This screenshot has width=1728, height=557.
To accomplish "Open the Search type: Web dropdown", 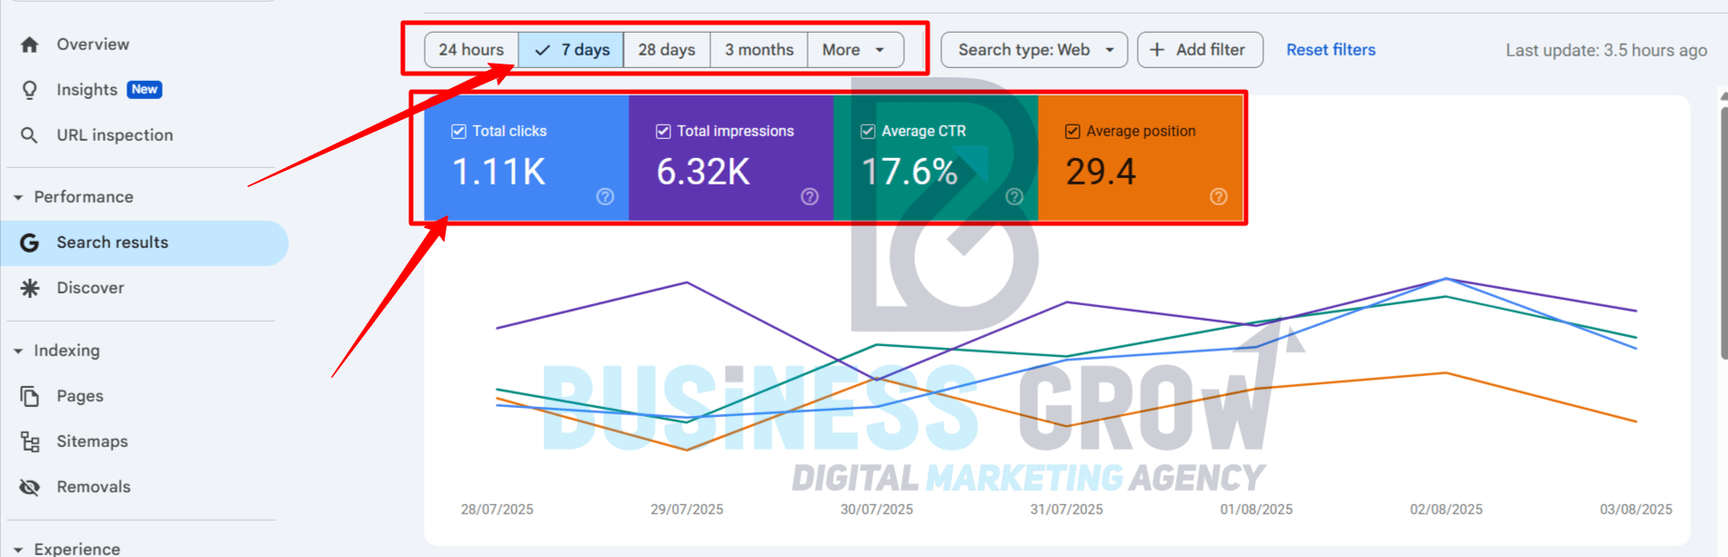I will 1034,50.
